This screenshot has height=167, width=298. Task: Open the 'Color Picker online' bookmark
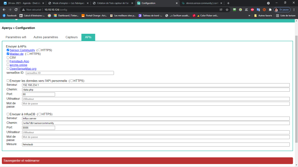click(206, 16)
